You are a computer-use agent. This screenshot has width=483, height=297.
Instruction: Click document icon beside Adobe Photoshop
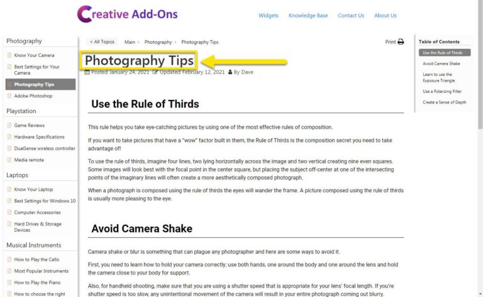click(9, 96)
